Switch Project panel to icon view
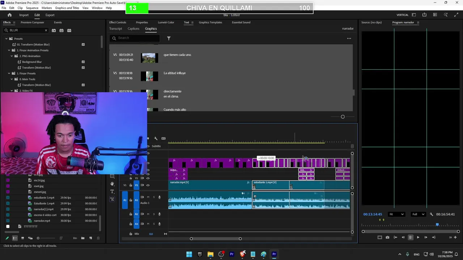The width and height of the screenshot is (463, 260). pyautogui.click(x=22, y=238)
